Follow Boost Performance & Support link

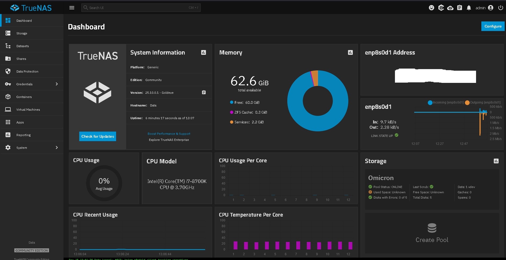[x=169, y=134]
